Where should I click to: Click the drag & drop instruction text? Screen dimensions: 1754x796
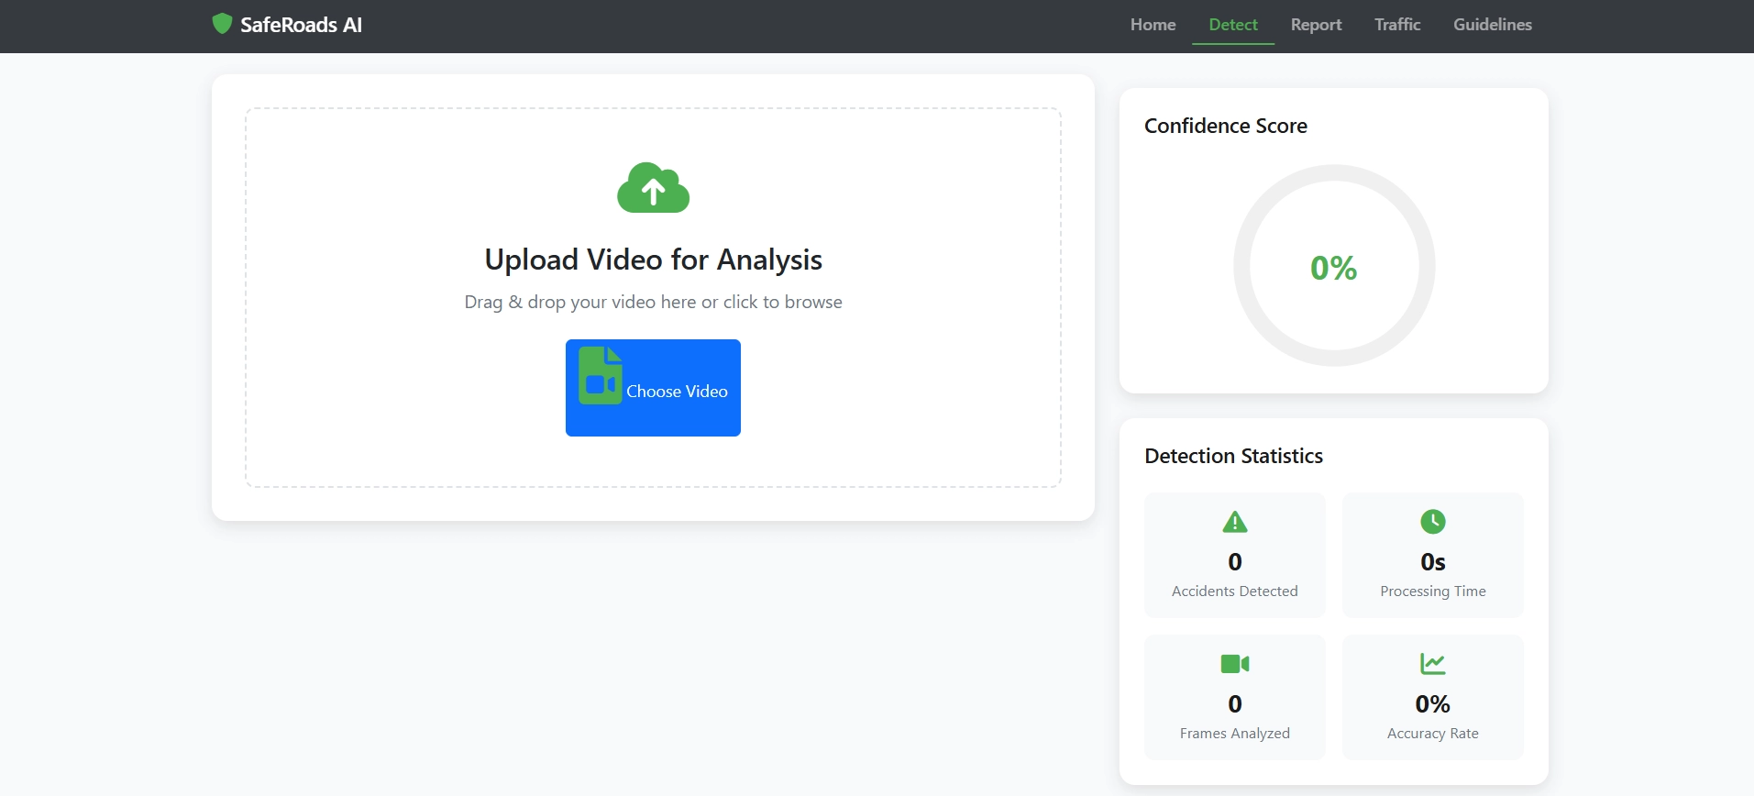tap(653, 302)
